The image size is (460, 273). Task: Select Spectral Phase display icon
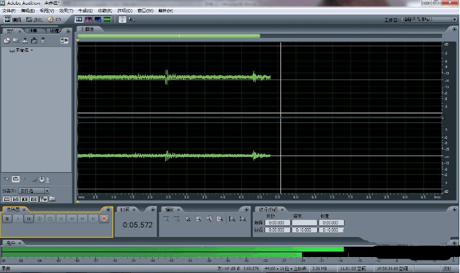point(107,19)
